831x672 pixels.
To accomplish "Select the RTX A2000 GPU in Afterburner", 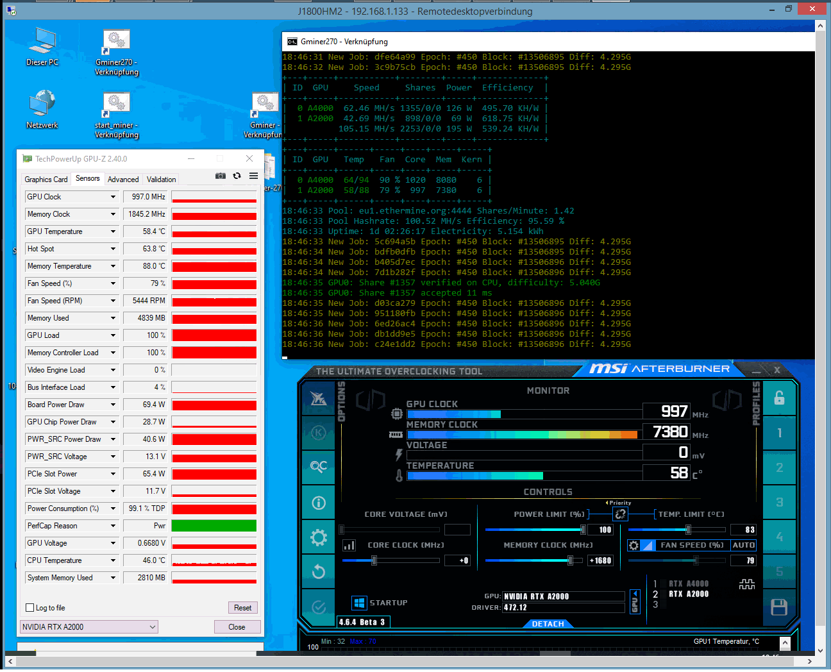I will coord(688,594).
